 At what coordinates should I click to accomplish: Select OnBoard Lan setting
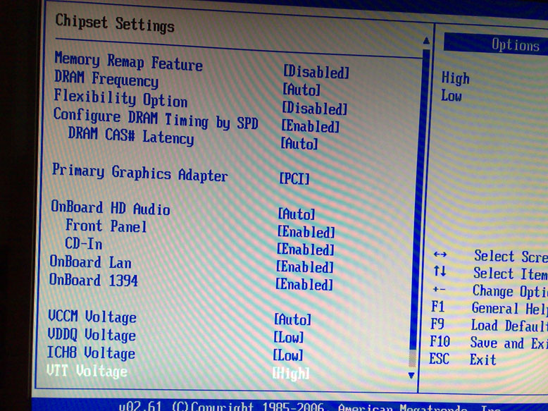[x=91, y=262]
